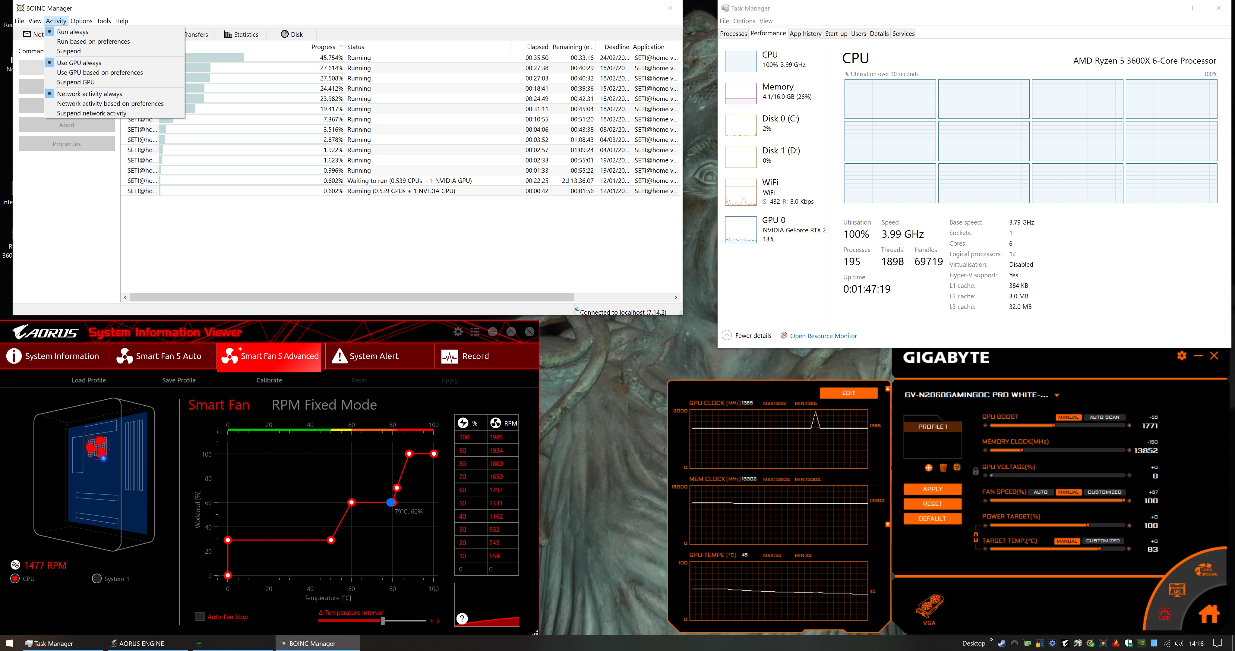Click Load Profile in Smart Fan
Image resolution: width=1235 pixels, height=651 pixels.
pyautogui.click(x=89, y=380)
